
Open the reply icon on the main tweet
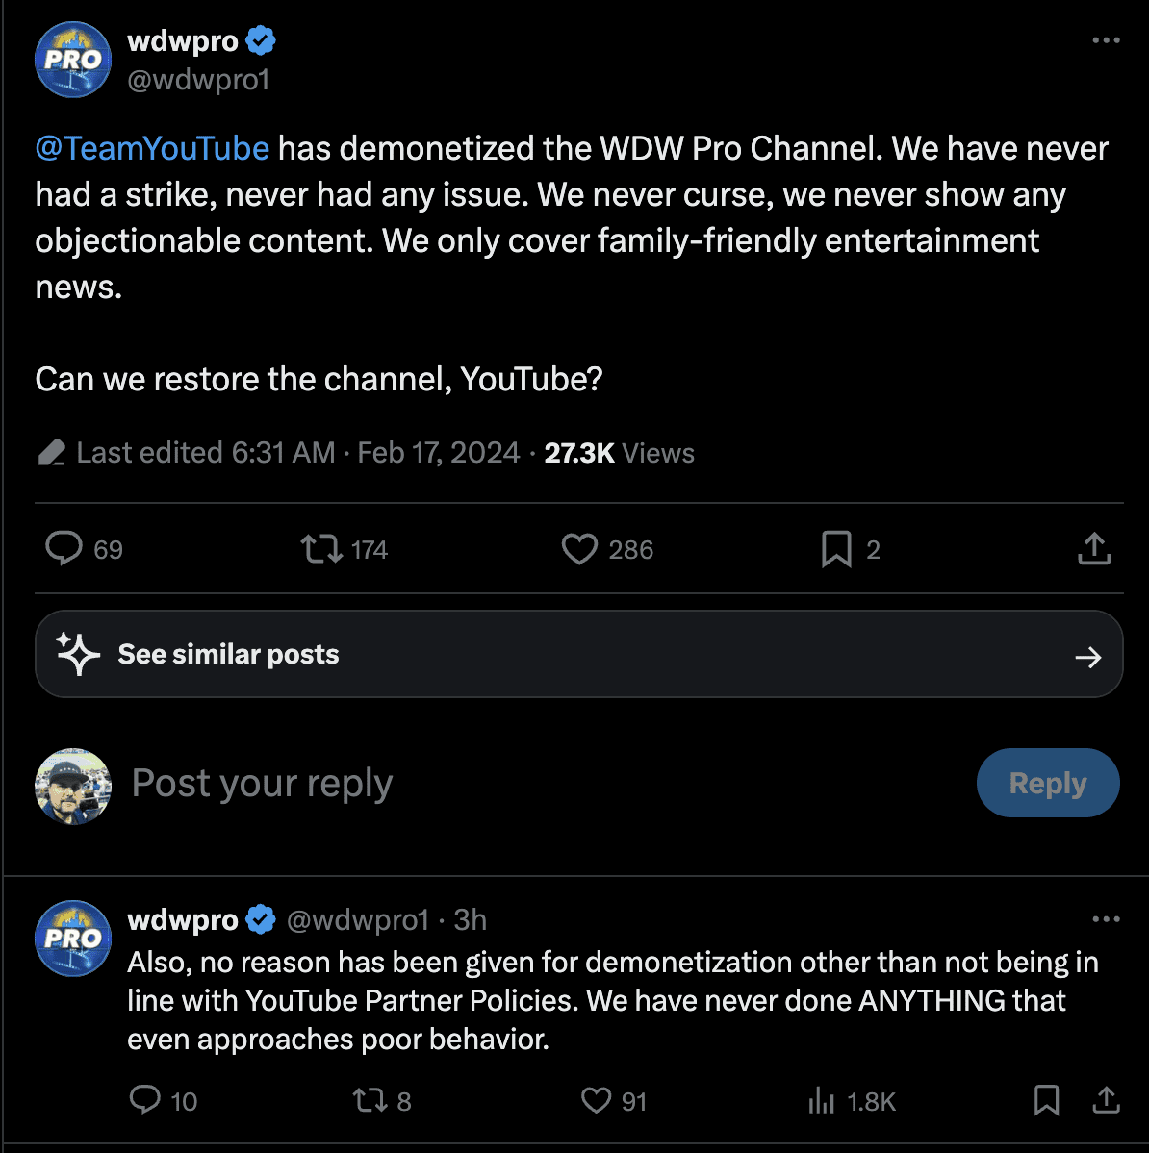coord(64,549)
